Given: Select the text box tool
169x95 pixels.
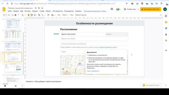Looking at the screenshot, I should (x=32, y=15).
